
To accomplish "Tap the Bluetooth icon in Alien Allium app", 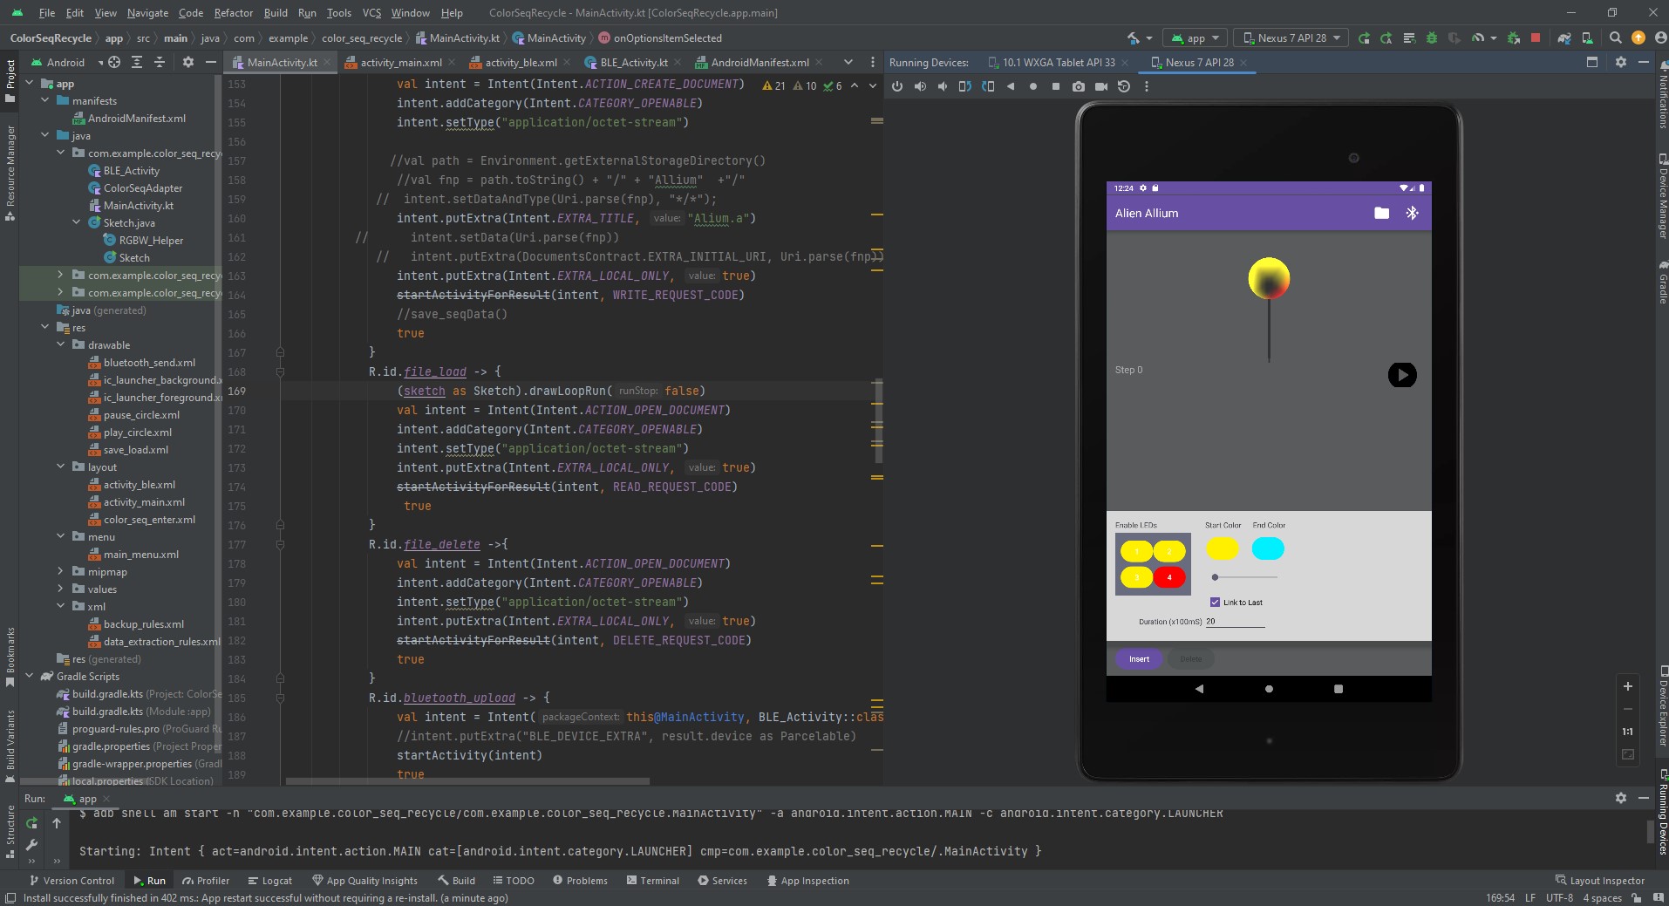I will click(x=1412, y=213).
